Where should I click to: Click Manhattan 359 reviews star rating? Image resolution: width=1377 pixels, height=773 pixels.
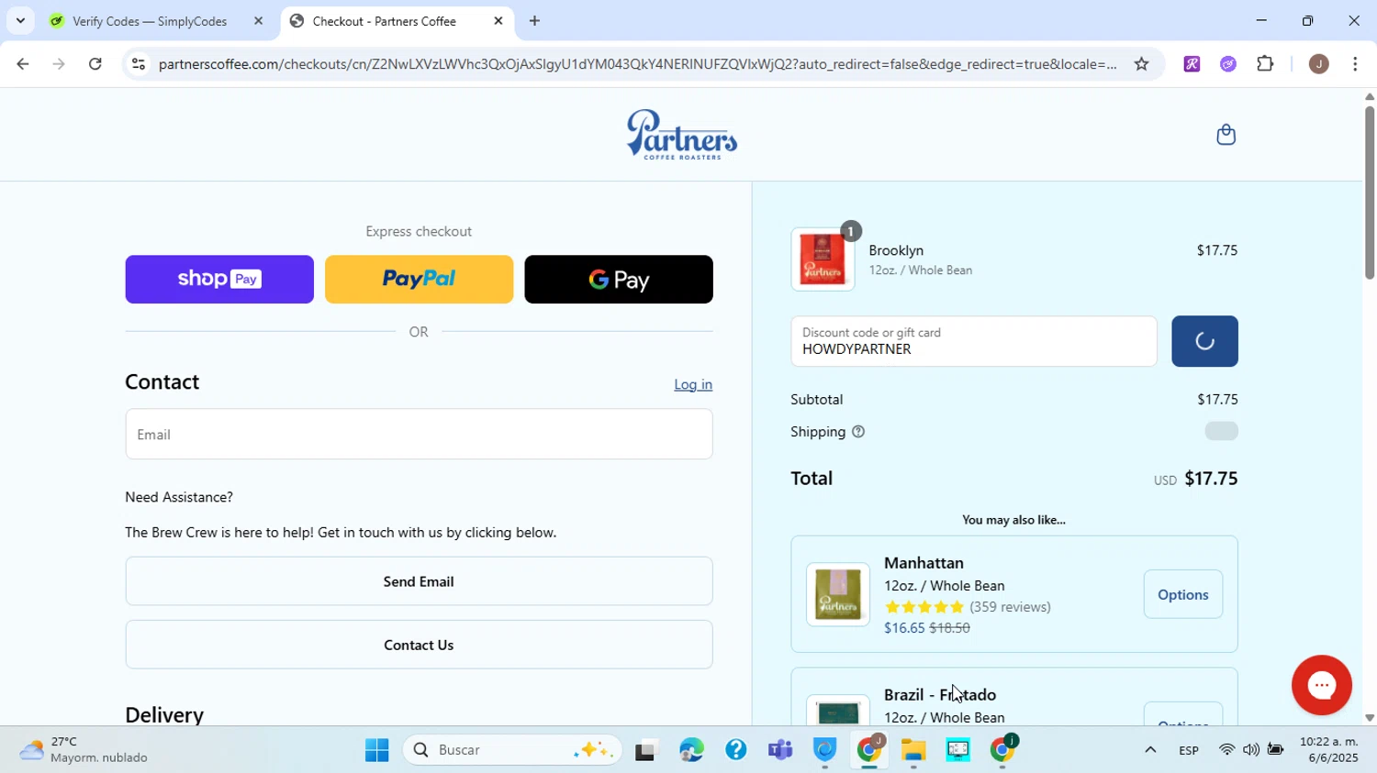tap(968, 607)
